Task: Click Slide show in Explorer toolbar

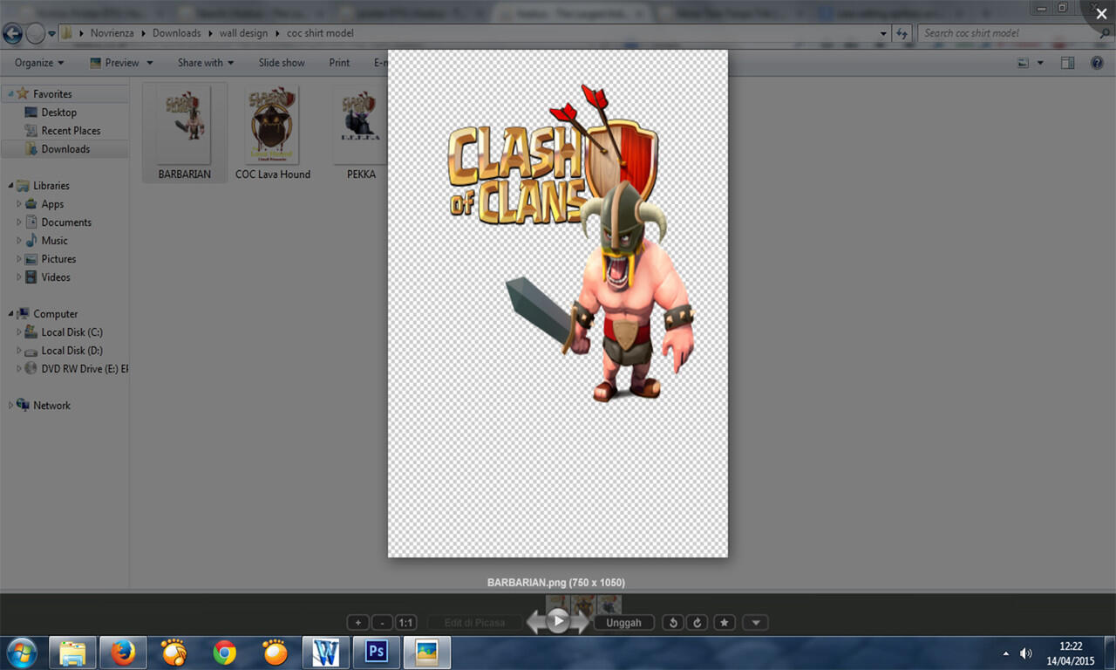Action: (x=282, y=63)
